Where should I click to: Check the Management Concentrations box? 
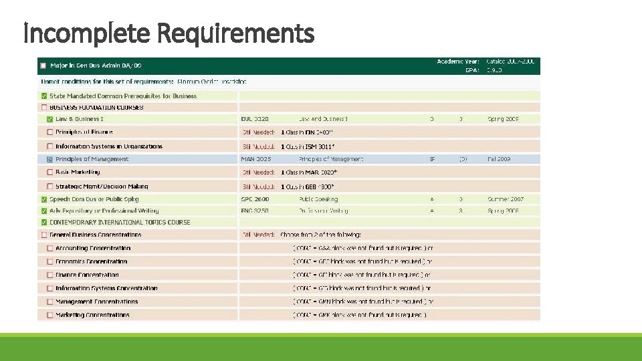pyautogui.click(x=50, y=302)
